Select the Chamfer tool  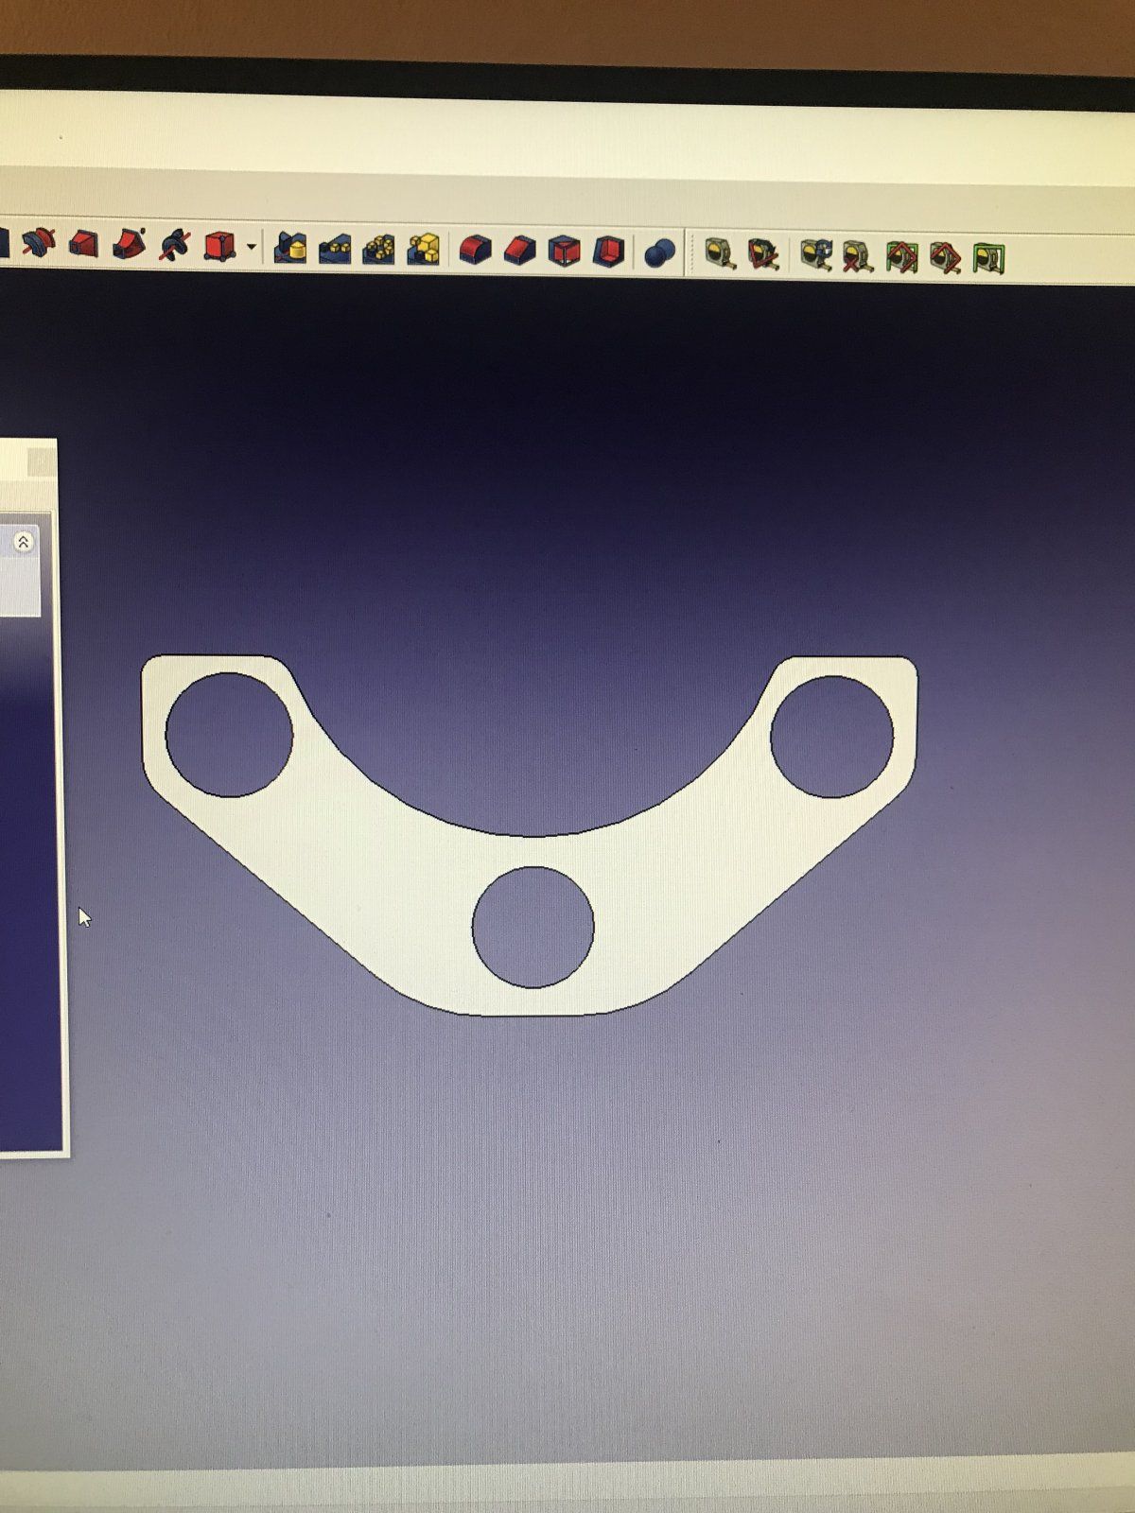pyautogui.click(x=519, y=251)
